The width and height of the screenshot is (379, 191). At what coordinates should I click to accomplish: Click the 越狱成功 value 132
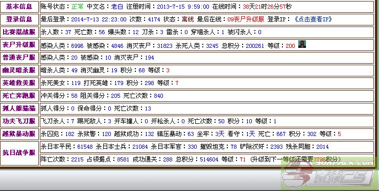(149, 134)
